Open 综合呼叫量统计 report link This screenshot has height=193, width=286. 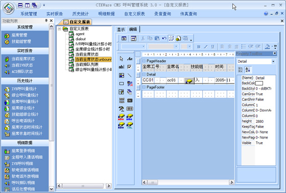click(25, 95)
